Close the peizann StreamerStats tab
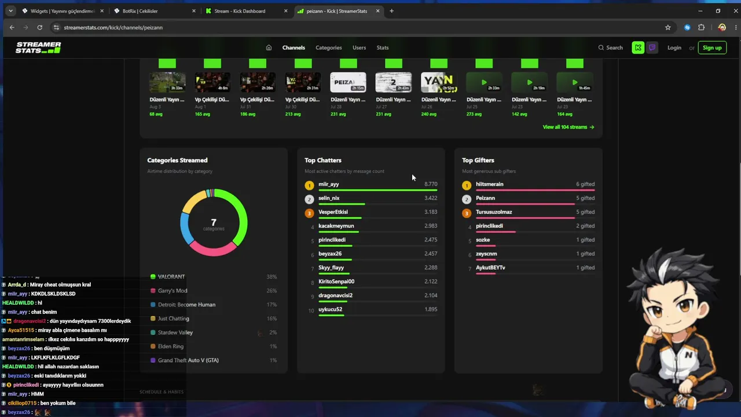This screenshot has height=417, width=741. click(378, 11)
